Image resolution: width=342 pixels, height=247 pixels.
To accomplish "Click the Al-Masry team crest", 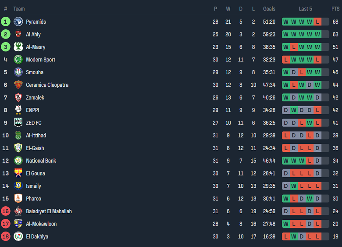I will pyautogui.click(x=18, y=47).
